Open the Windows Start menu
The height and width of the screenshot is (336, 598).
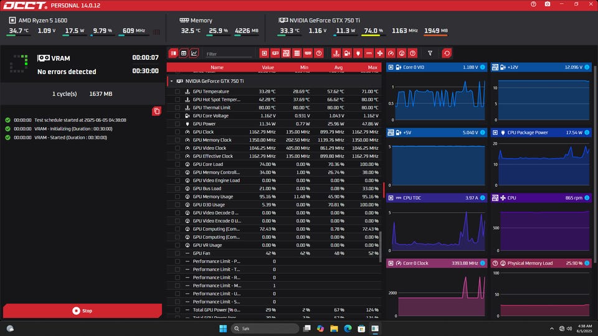click(x=223, y=329)
